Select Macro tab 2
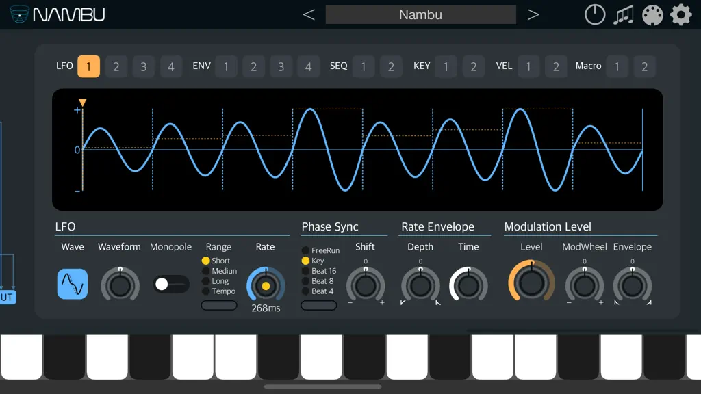701x394 pixels. pos(645,66)
